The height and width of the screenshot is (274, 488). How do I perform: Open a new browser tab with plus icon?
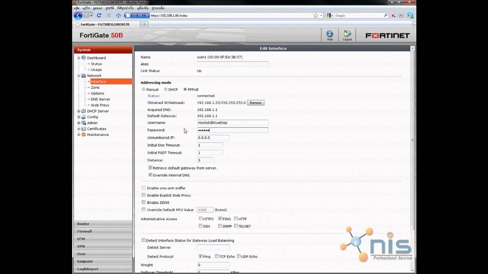pyautogui.click(x=144, y=24)
